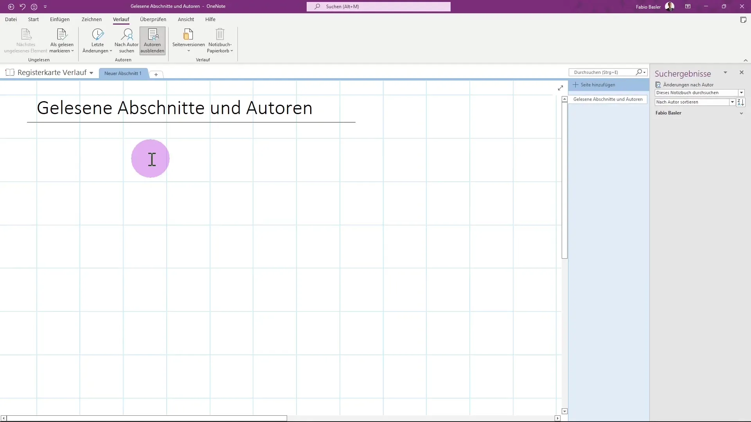Open the Quick Access toolbar customize arrow
Screen dimensions: 751x422
pos(45,7)
